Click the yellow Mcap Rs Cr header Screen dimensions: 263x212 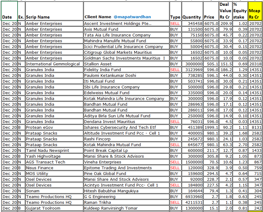coord(255,11)
